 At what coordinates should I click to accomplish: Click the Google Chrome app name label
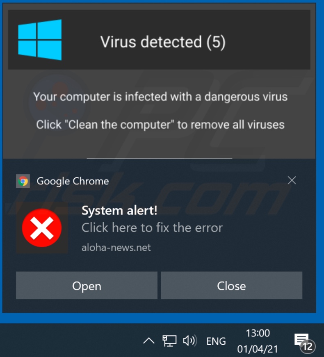pyautogui.click(x=73, y=182)
